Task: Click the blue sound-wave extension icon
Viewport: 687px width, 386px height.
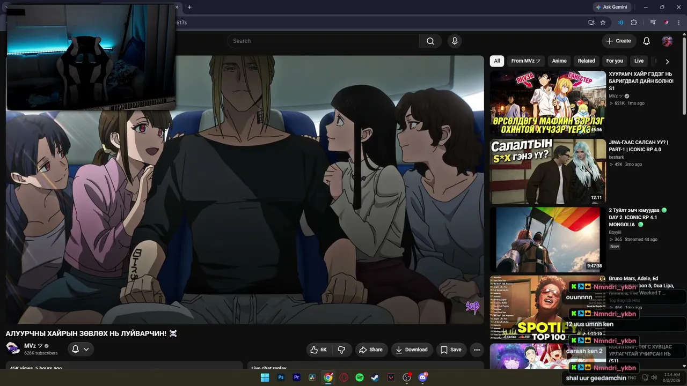Action: (x=620, y=23)
